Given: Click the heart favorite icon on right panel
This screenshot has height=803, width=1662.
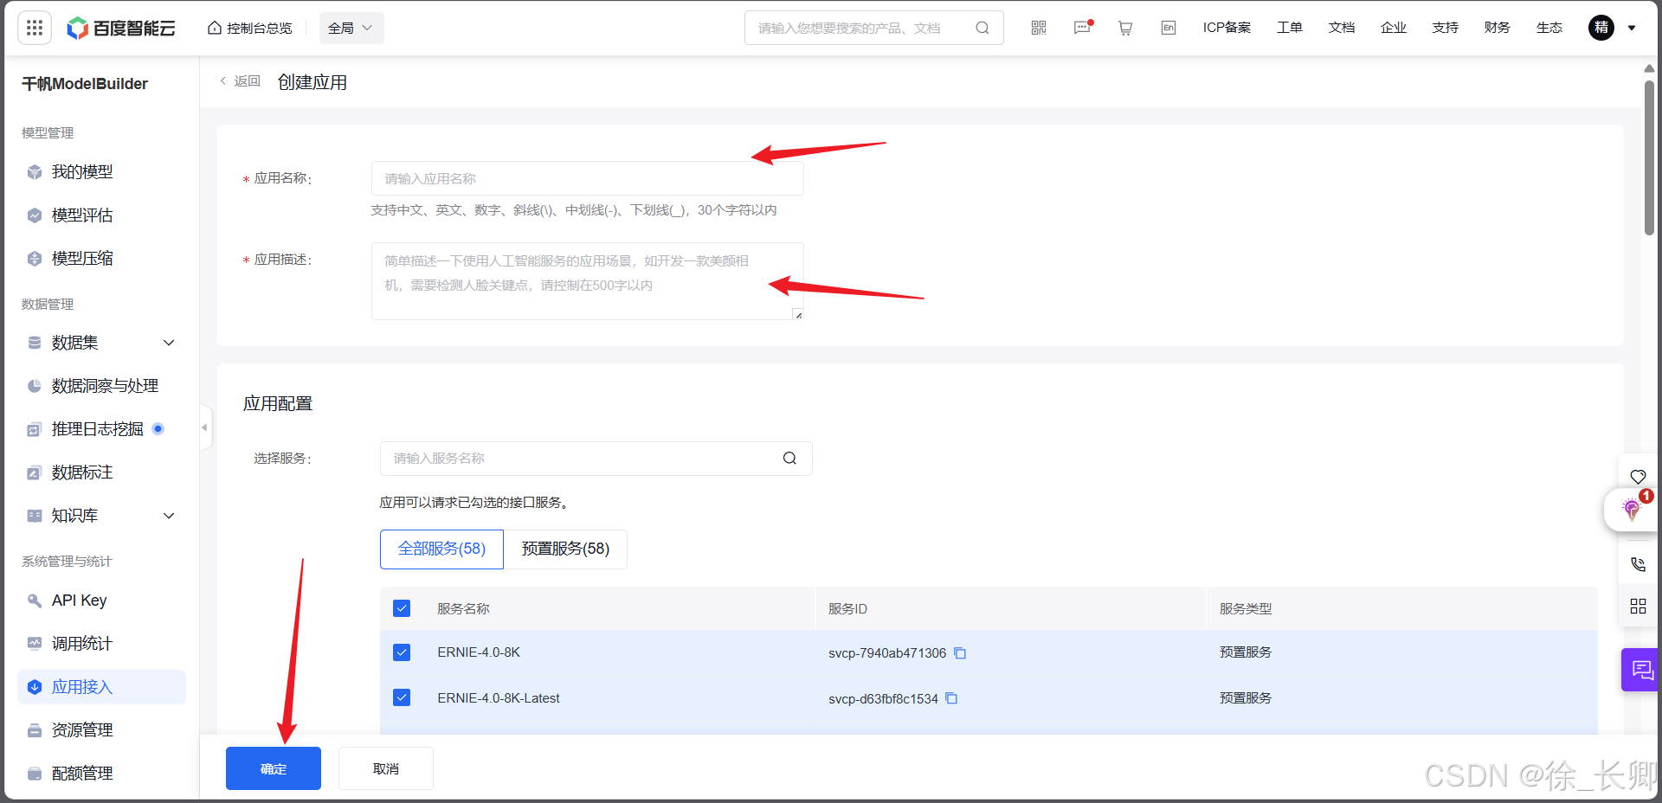Looking at the screenshot, I should click(1638, 477).
